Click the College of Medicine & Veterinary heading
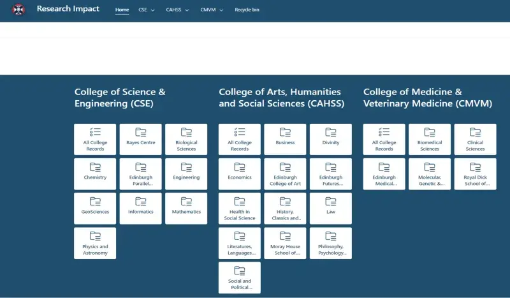The height and width of the screenshot is (298, 510). [428, 98]
